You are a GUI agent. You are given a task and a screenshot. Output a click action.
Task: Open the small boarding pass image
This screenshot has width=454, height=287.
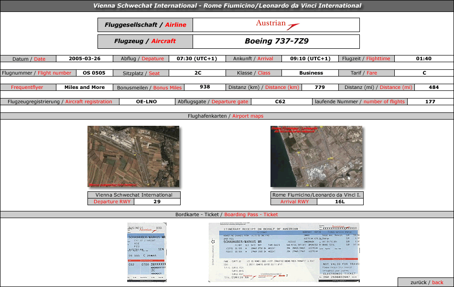point(147,252)
